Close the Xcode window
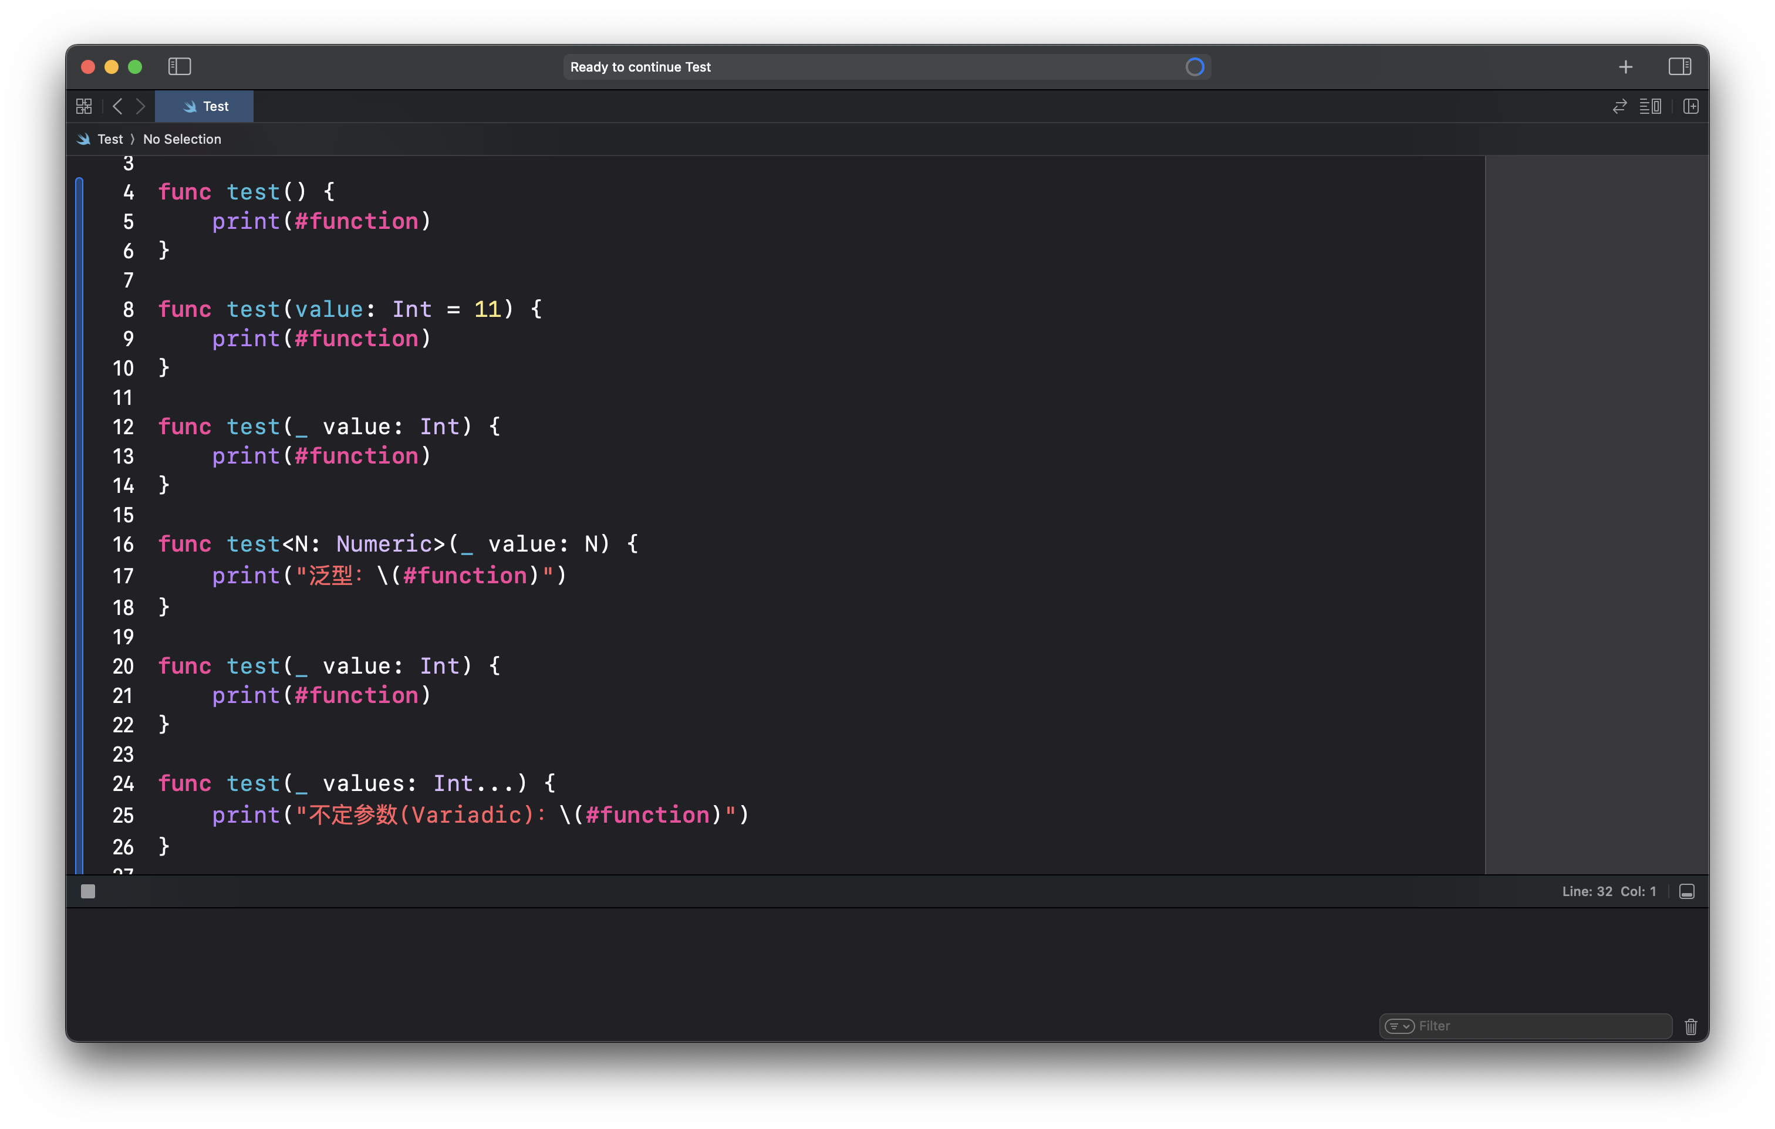The height and width of the screenshot is (1129, 1775). (x=87, y=67)
